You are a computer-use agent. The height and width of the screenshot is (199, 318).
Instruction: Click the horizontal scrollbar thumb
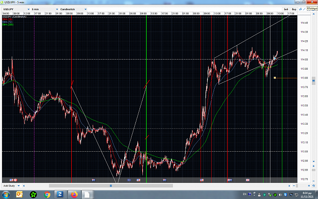click(x=111, y=186)
